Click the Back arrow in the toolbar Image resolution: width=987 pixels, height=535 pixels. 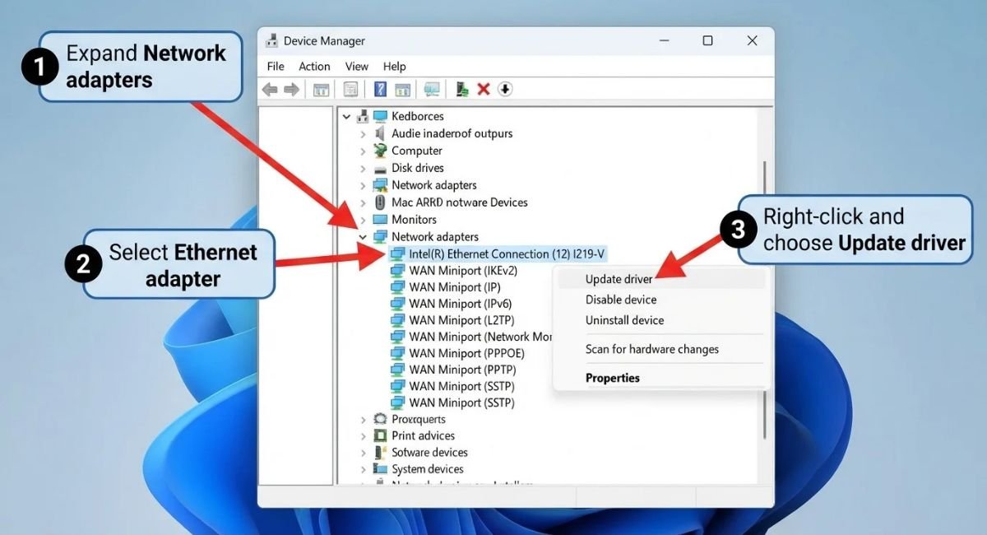(x=270, y=89)
